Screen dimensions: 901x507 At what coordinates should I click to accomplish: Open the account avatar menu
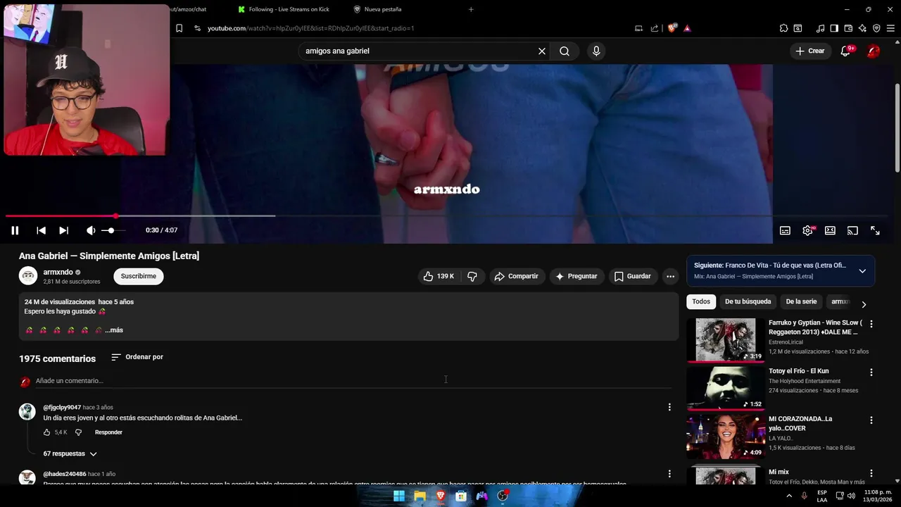[x=874, y=51]
